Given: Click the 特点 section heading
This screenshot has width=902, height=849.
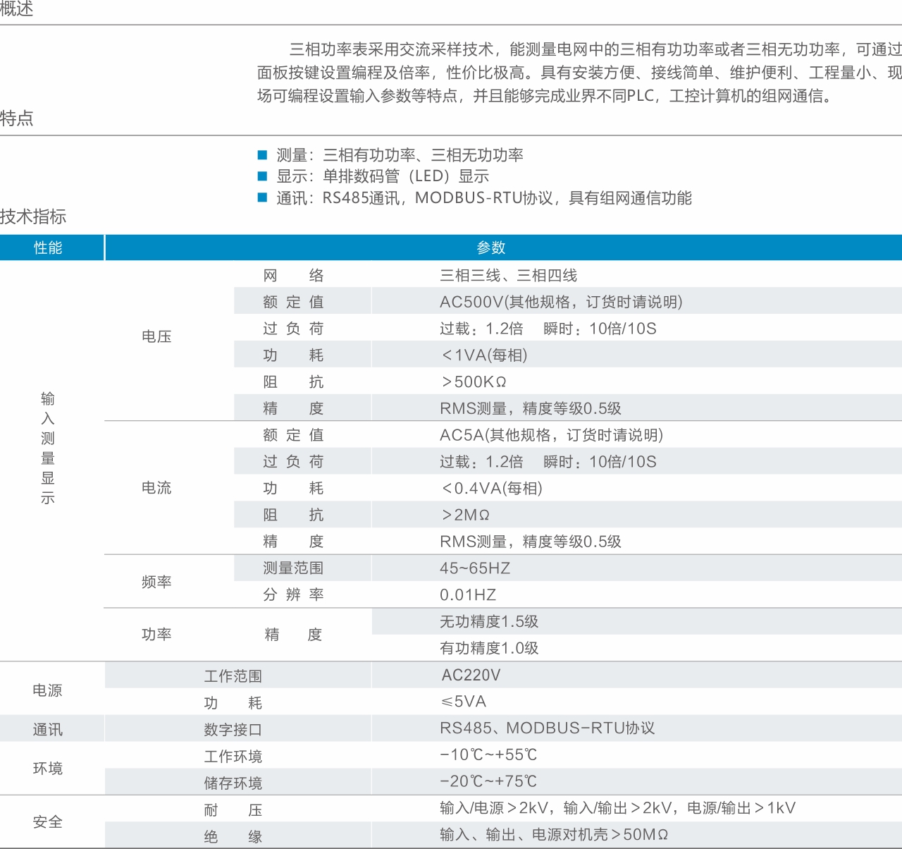Looking at the screenshot, I should coord(16,118).
